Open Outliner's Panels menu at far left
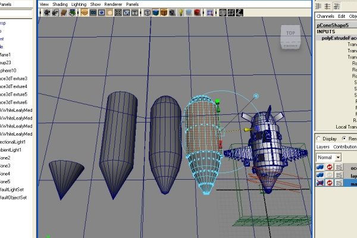The height and width of the screenshot is (238, 357). coord(5,4)
